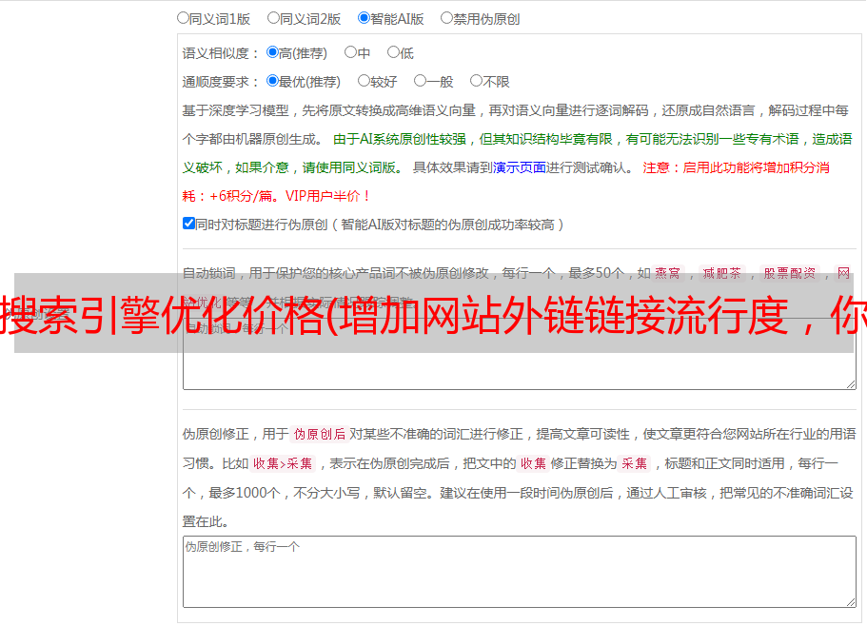Click the 自动锁词 textarea
The width and height of the screenshot is (867, 626).
click(x=520, y=354)
